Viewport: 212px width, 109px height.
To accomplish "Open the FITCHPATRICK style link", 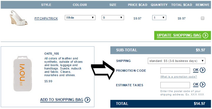I will (46, 19).
